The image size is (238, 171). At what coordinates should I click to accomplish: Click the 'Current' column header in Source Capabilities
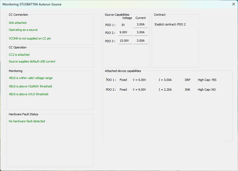click(x=141, y=18)
